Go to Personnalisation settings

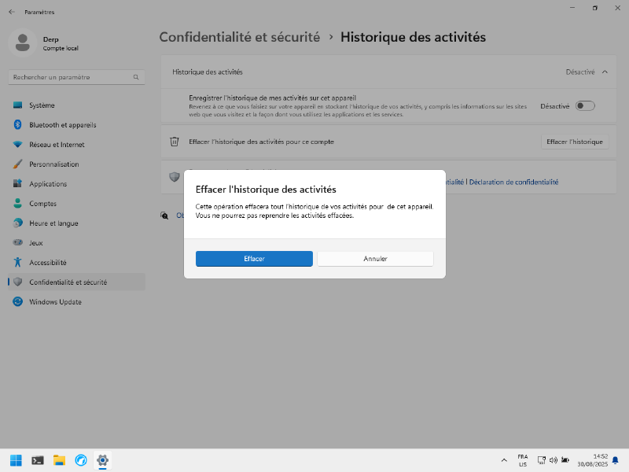[x=54, y=164]
